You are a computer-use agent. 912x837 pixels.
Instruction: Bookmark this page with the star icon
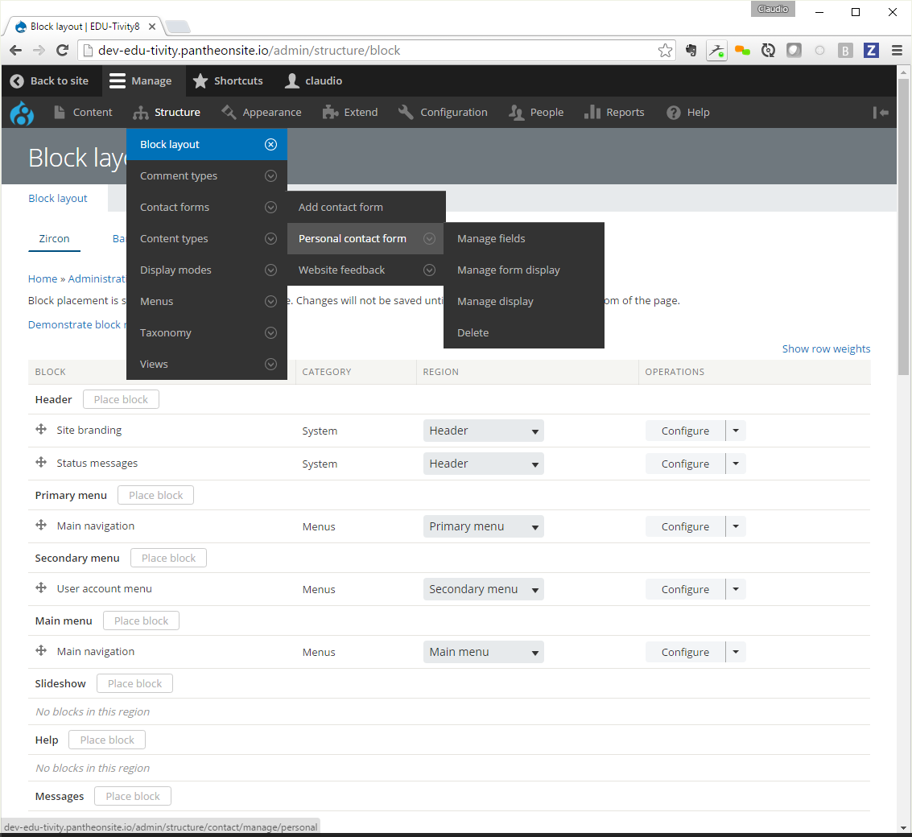(665, 51)
